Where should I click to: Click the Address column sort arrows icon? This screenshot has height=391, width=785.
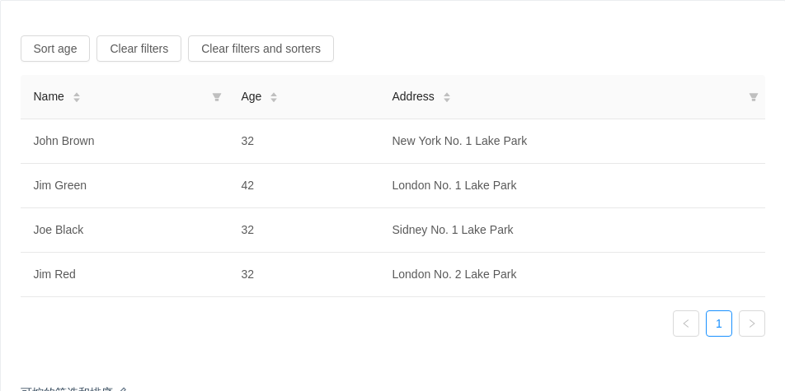coord(447,97)
